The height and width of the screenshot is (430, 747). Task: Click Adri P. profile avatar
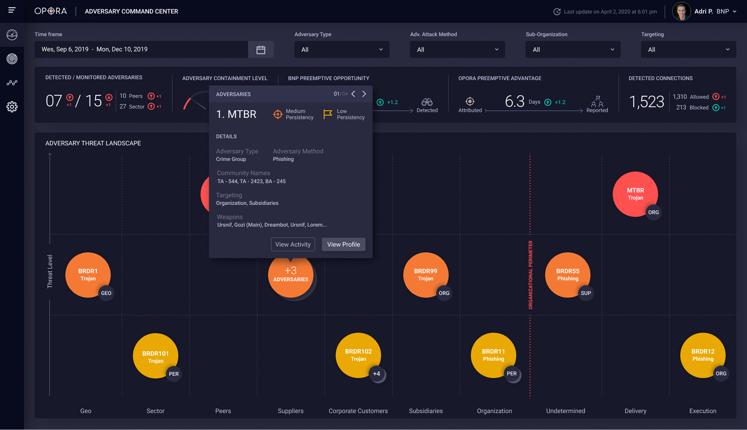coord(681,11)
